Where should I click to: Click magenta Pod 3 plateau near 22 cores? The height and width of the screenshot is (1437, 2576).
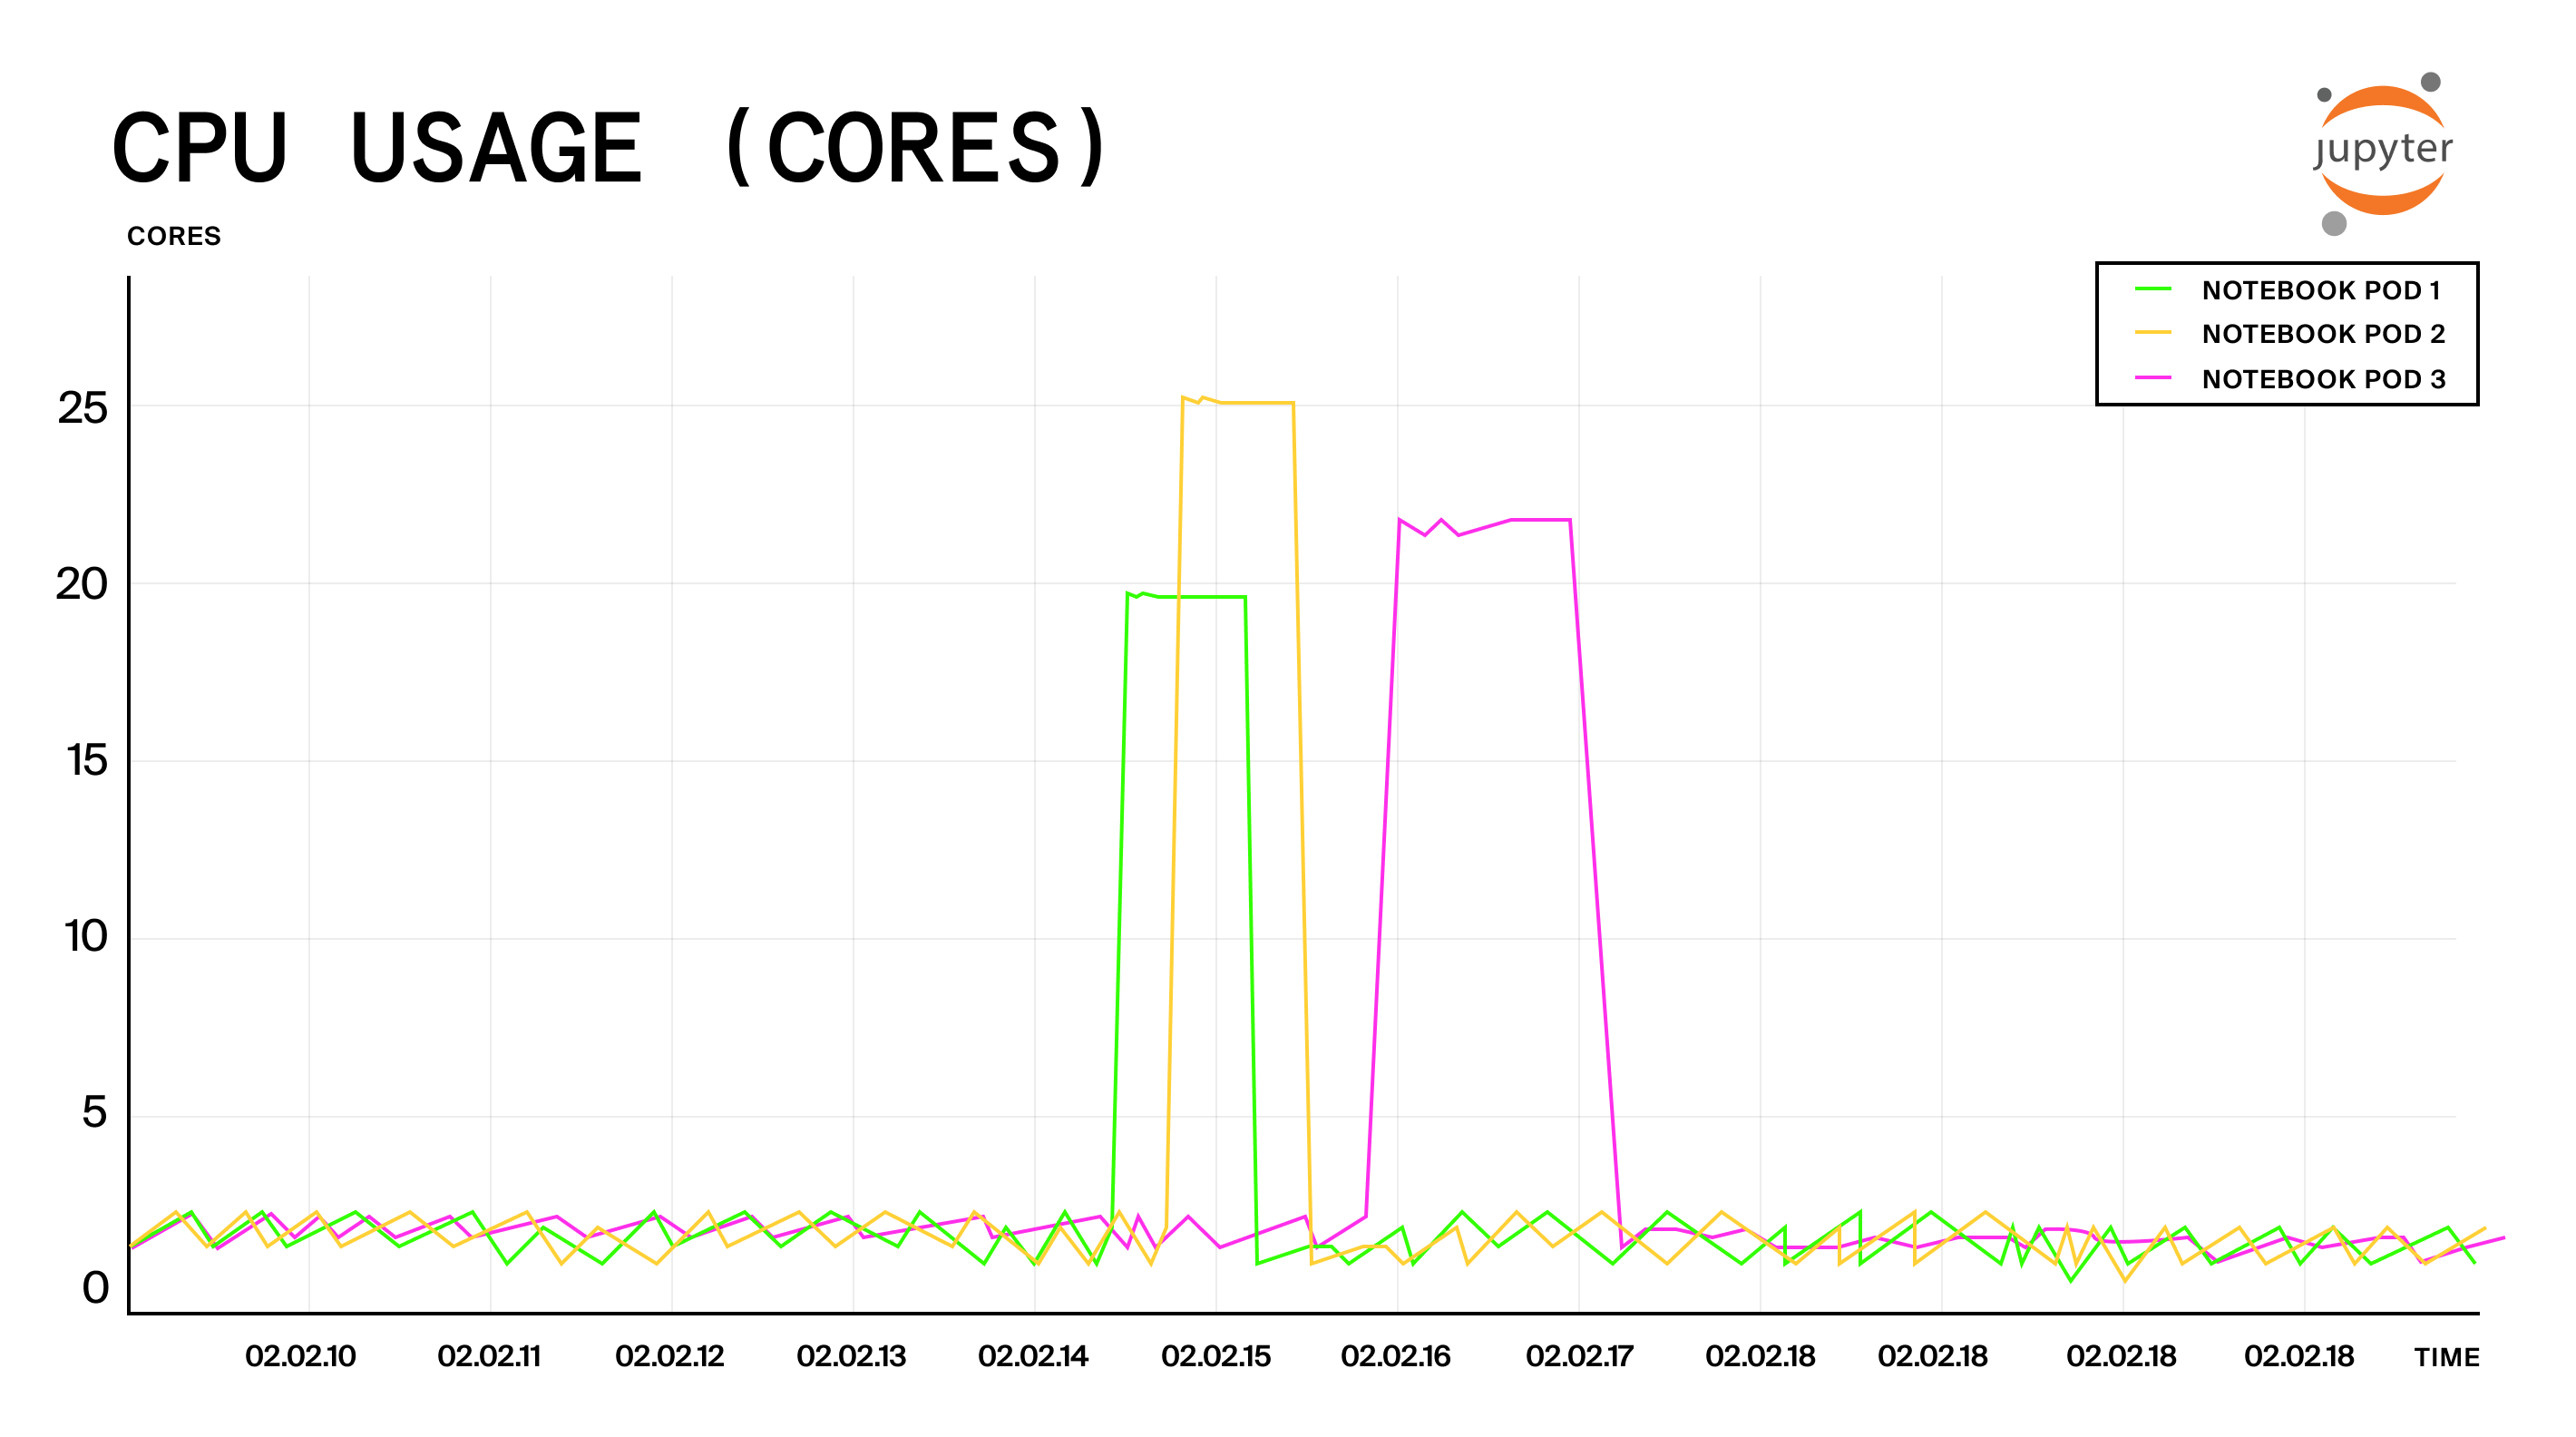point(1540,520)
